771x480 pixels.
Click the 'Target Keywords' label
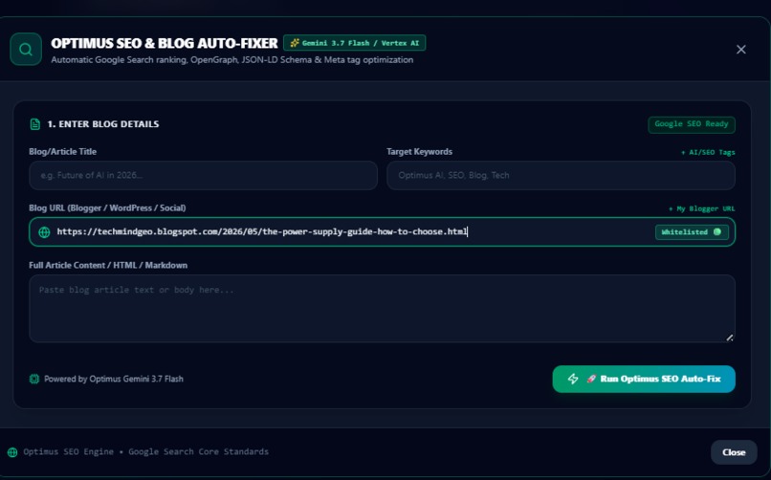(419, 152)
